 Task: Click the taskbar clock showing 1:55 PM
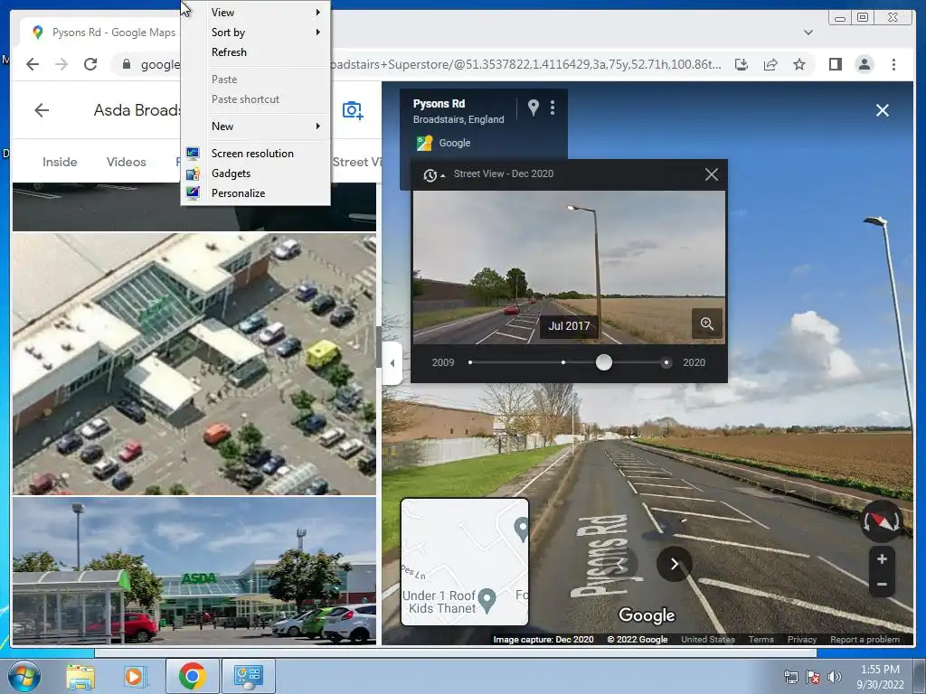coord(880,676)
